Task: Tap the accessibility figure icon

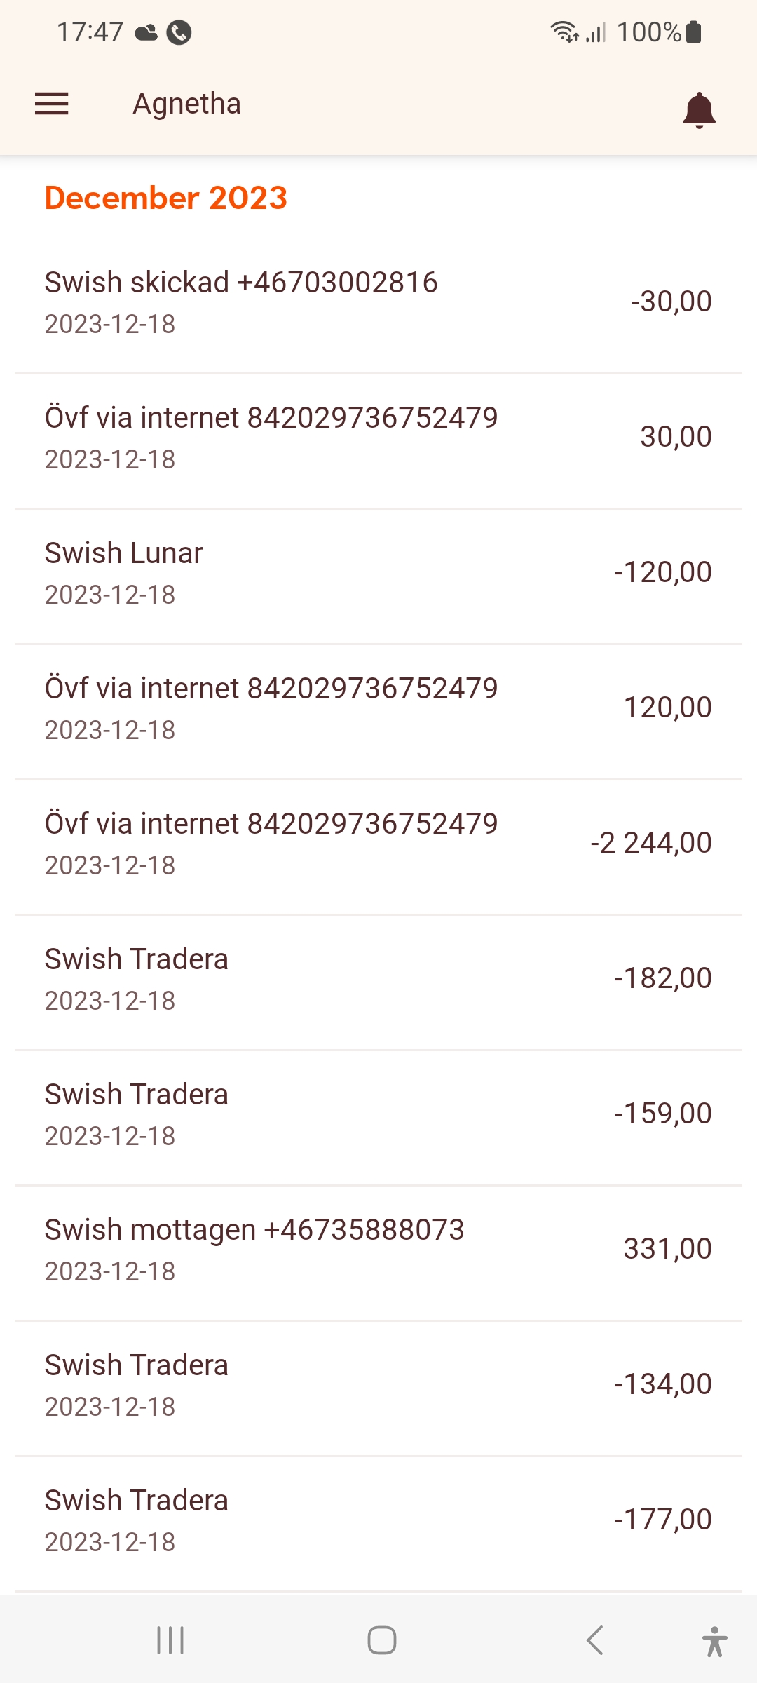Action: 714,1641
